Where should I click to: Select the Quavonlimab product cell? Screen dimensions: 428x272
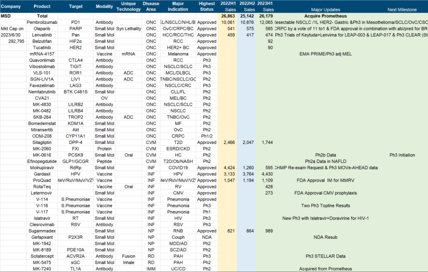[x=42, y=60]
